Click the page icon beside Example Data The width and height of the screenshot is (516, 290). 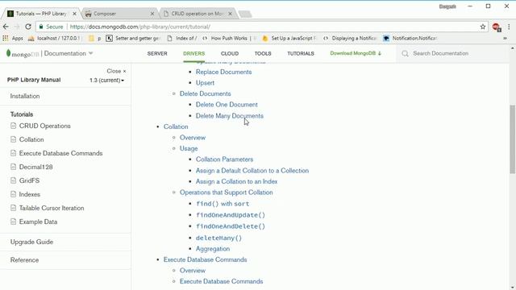tap(13, 222)
